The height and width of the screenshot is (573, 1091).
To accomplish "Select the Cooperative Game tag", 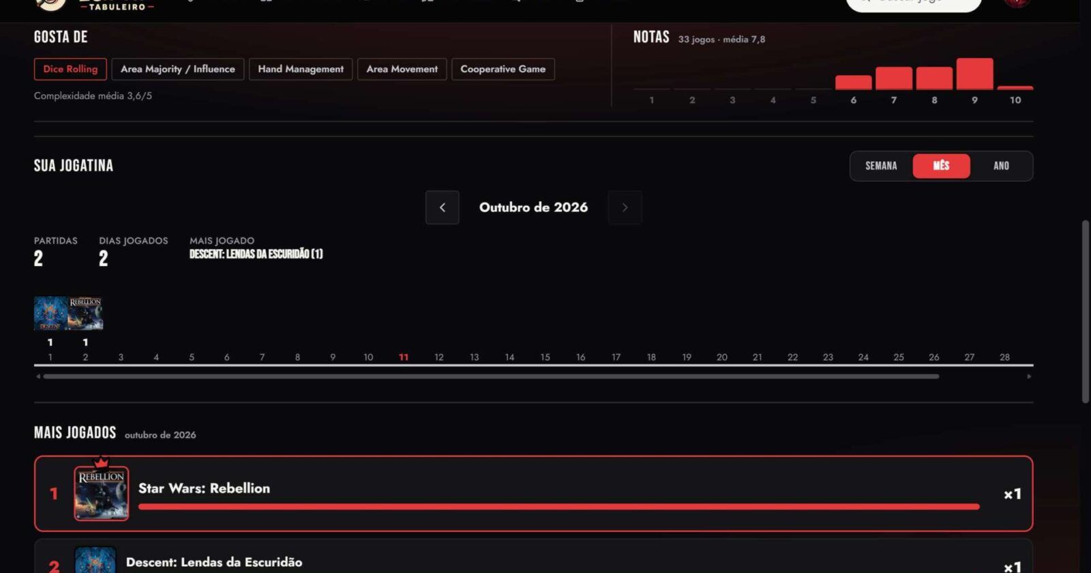I will coord(503,69).
